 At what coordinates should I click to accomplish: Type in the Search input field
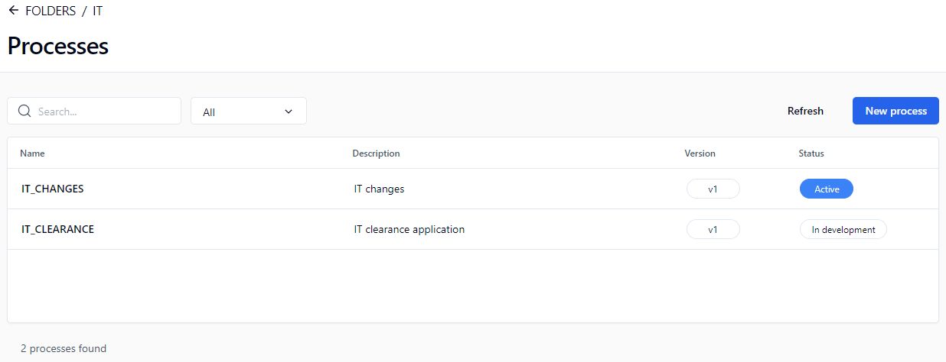(106, 112)
